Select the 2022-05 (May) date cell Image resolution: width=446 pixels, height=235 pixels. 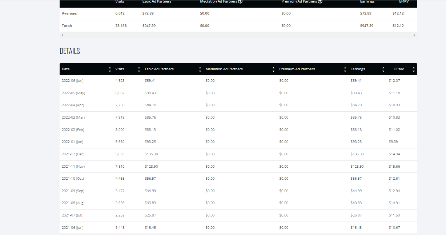73,93
